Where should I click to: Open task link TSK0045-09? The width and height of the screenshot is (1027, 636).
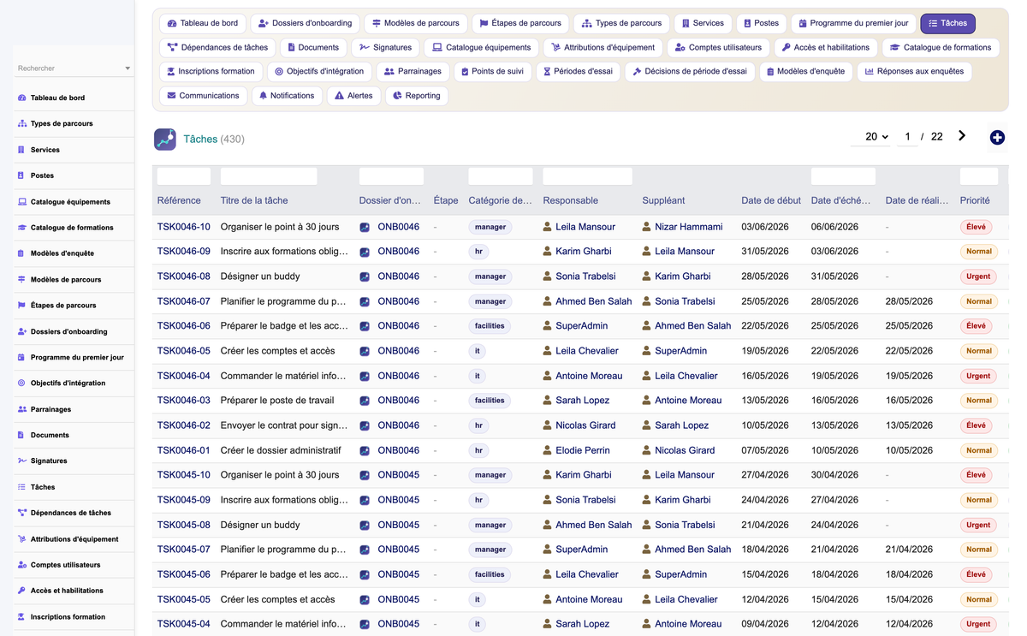click(184, 500)
